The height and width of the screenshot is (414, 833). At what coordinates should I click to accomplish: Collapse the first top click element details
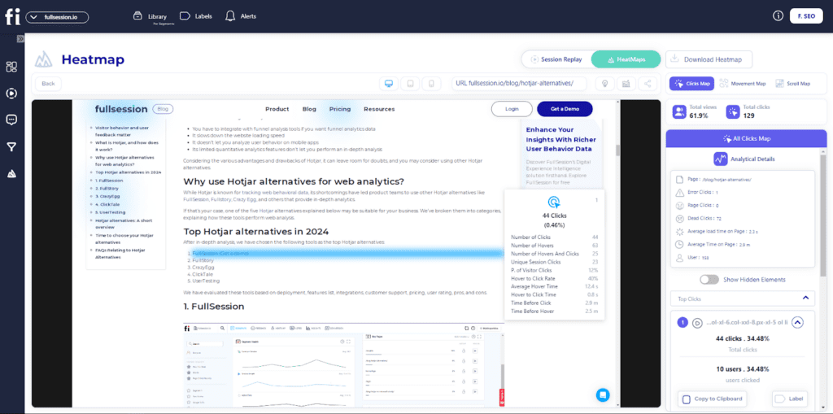(797, 322)
